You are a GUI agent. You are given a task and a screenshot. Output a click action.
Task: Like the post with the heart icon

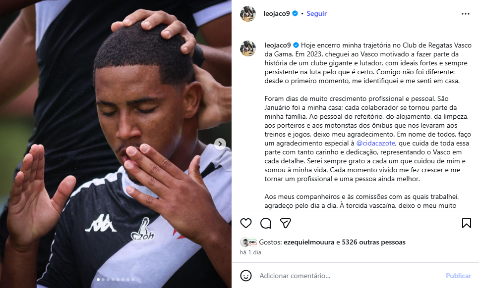click(x=245, y=223)
